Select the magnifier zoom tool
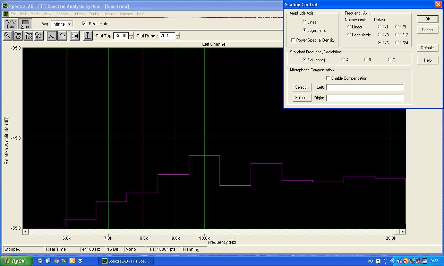 (x=7, y=36)
